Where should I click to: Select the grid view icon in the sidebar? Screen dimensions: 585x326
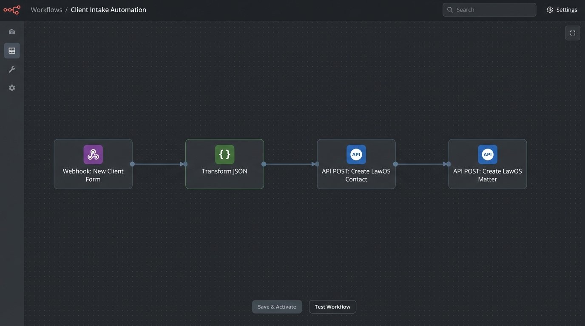coord(11,50)
